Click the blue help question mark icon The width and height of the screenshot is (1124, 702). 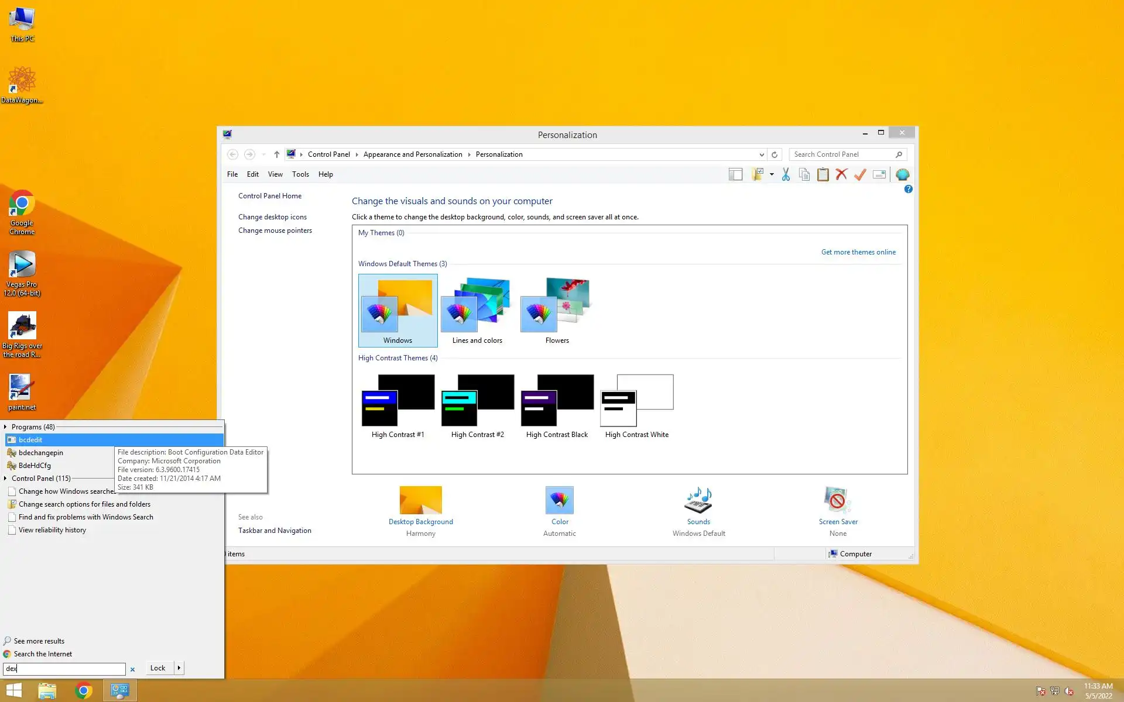point(908,189)
